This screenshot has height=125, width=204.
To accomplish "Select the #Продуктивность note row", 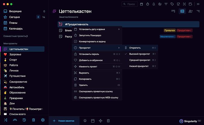I will click(129, 24).
